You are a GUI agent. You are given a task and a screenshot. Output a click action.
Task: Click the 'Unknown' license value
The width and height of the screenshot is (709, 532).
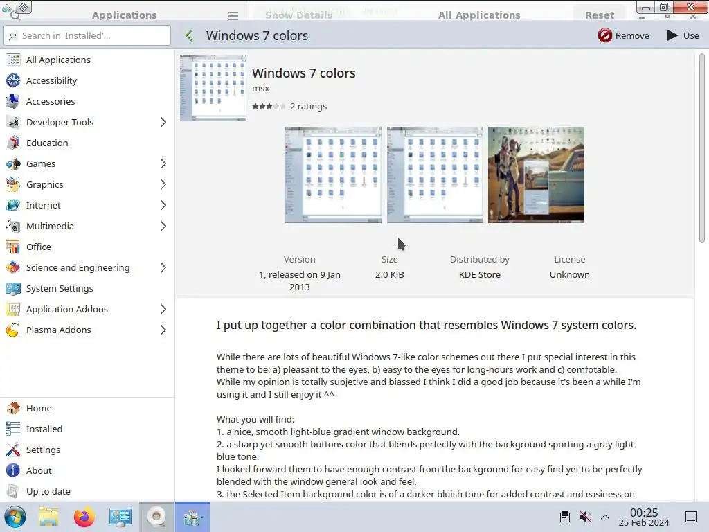(x=570, y=274)
